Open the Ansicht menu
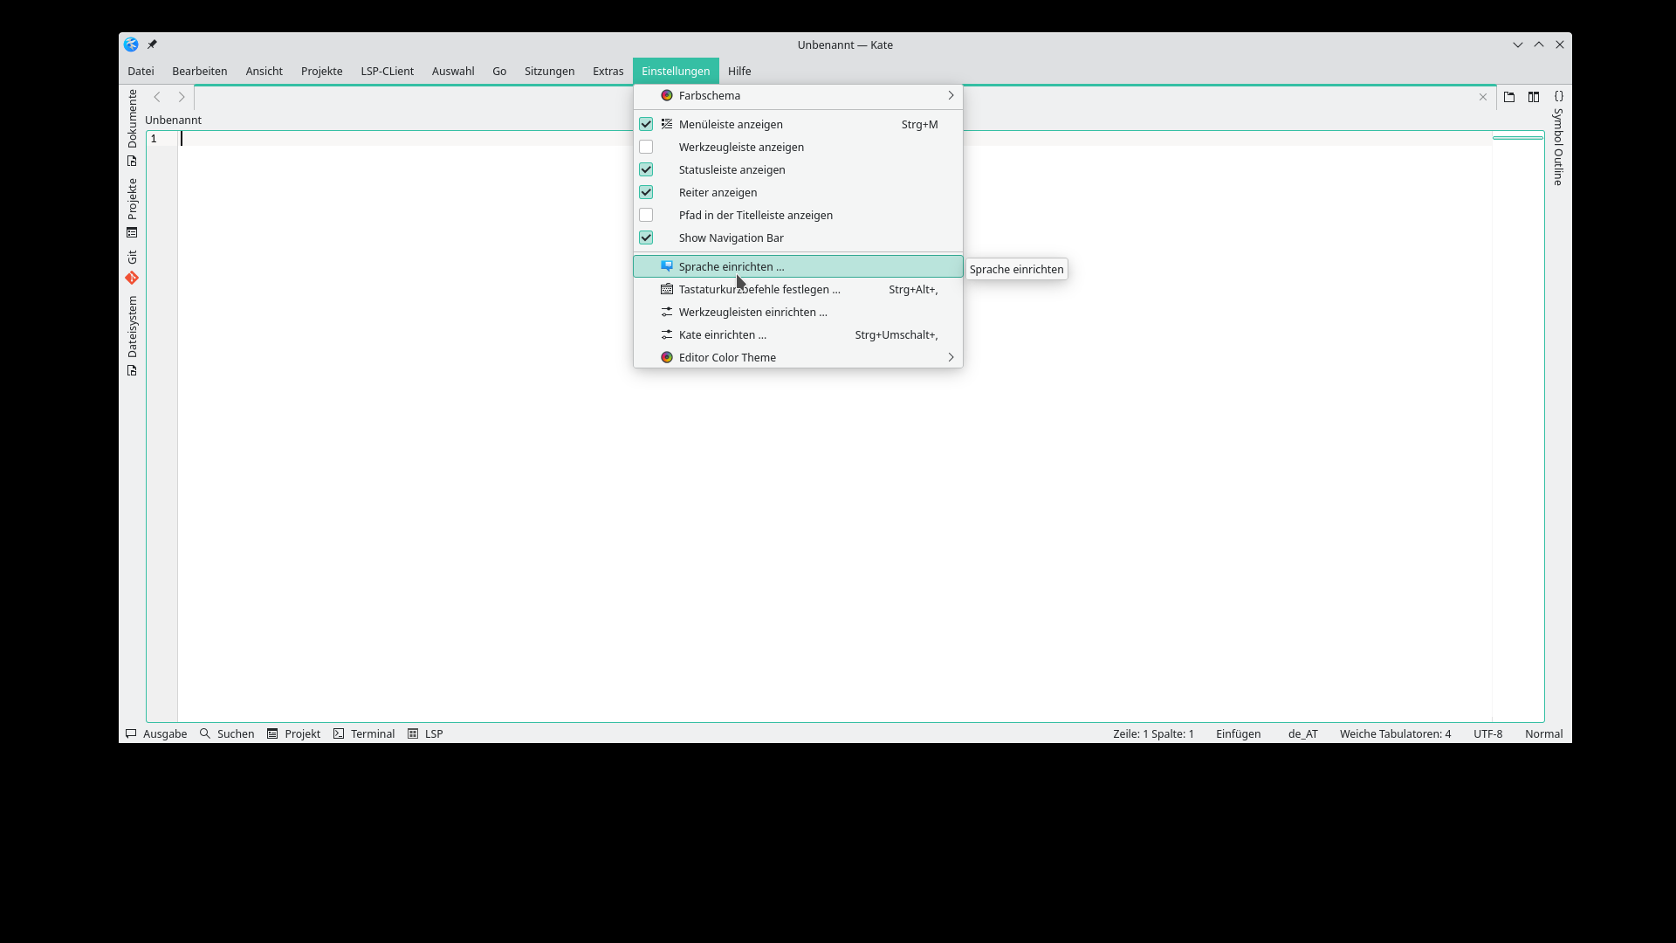 tap(264, 71)
